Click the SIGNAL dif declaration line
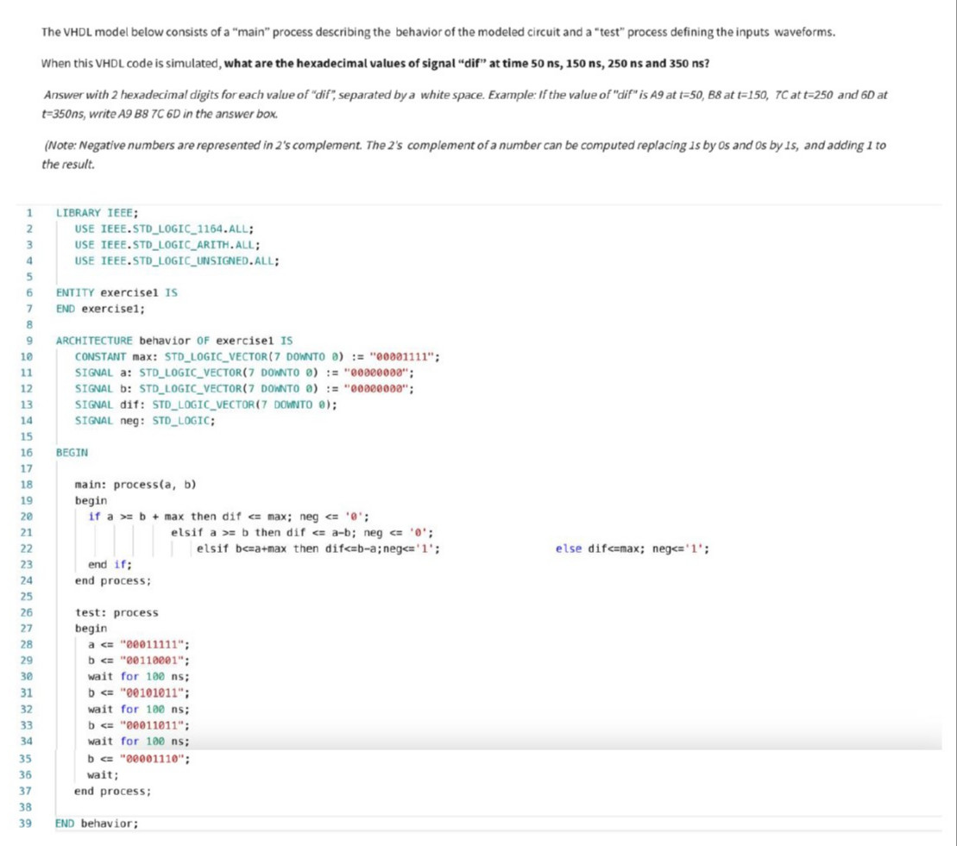The image size is (957, 846). click(x=205, y=404)
